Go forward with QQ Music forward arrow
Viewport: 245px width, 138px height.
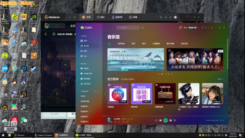pos(112,28)
